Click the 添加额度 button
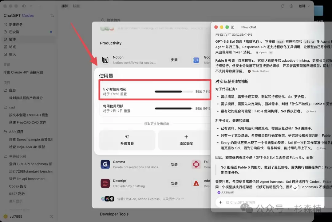This screenshot has width=332, height=222. pyautogui.click(x=186, y=140)
